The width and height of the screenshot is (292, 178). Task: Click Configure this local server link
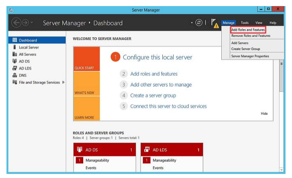158,57
